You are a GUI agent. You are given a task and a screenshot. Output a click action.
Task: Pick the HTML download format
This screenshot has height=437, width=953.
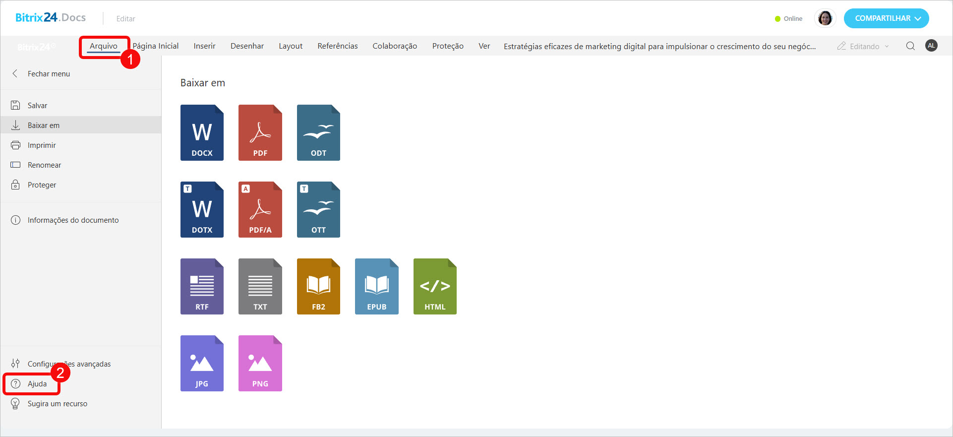tap(435, 287)
